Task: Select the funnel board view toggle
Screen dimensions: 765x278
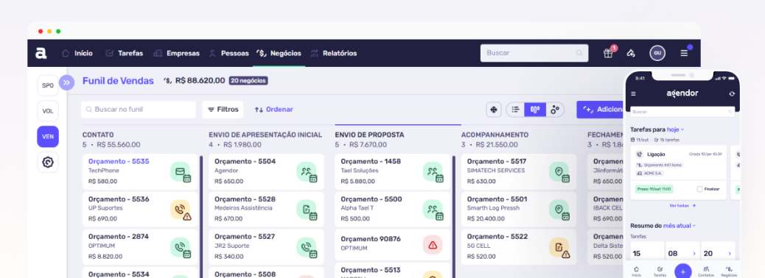Action: coord(535,110)
